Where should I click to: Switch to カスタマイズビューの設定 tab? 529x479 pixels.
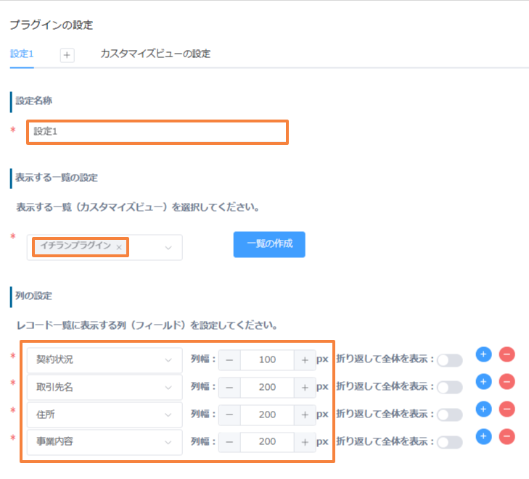[155, 54]
